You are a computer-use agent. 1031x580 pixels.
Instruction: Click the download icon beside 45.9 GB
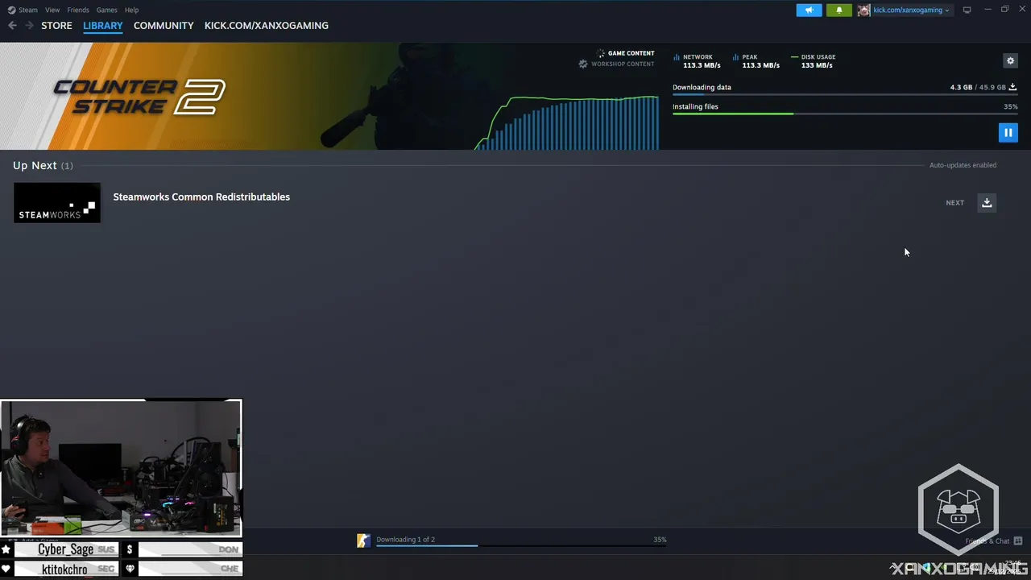[x=1012, y=87]
